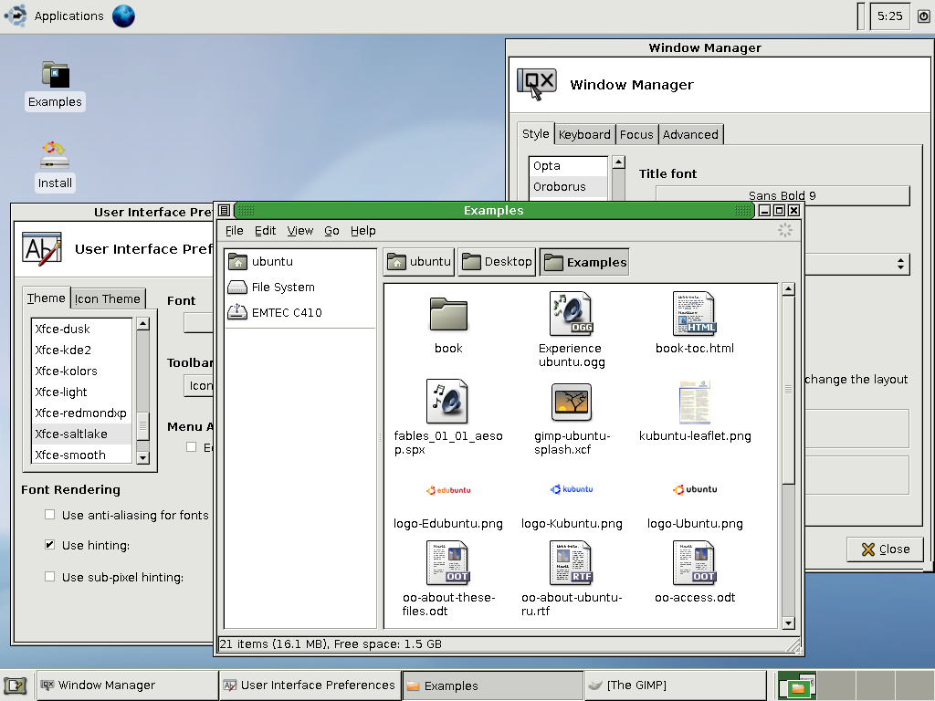This screenshot has height=701, width=935.
Task: Select Xfce-dusk theme
Action: (x=81, y=329)
